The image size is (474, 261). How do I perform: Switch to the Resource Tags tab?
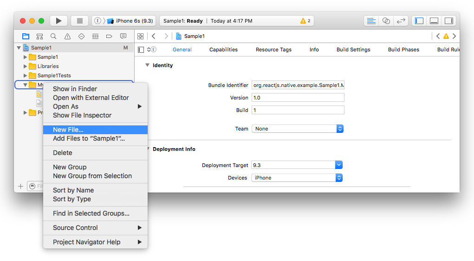click(273, 50)
